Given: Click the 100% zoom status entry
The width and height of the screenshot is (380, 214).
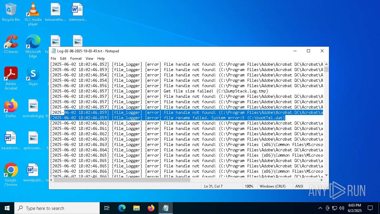Looking at the screenshot, I should point(249,186).
